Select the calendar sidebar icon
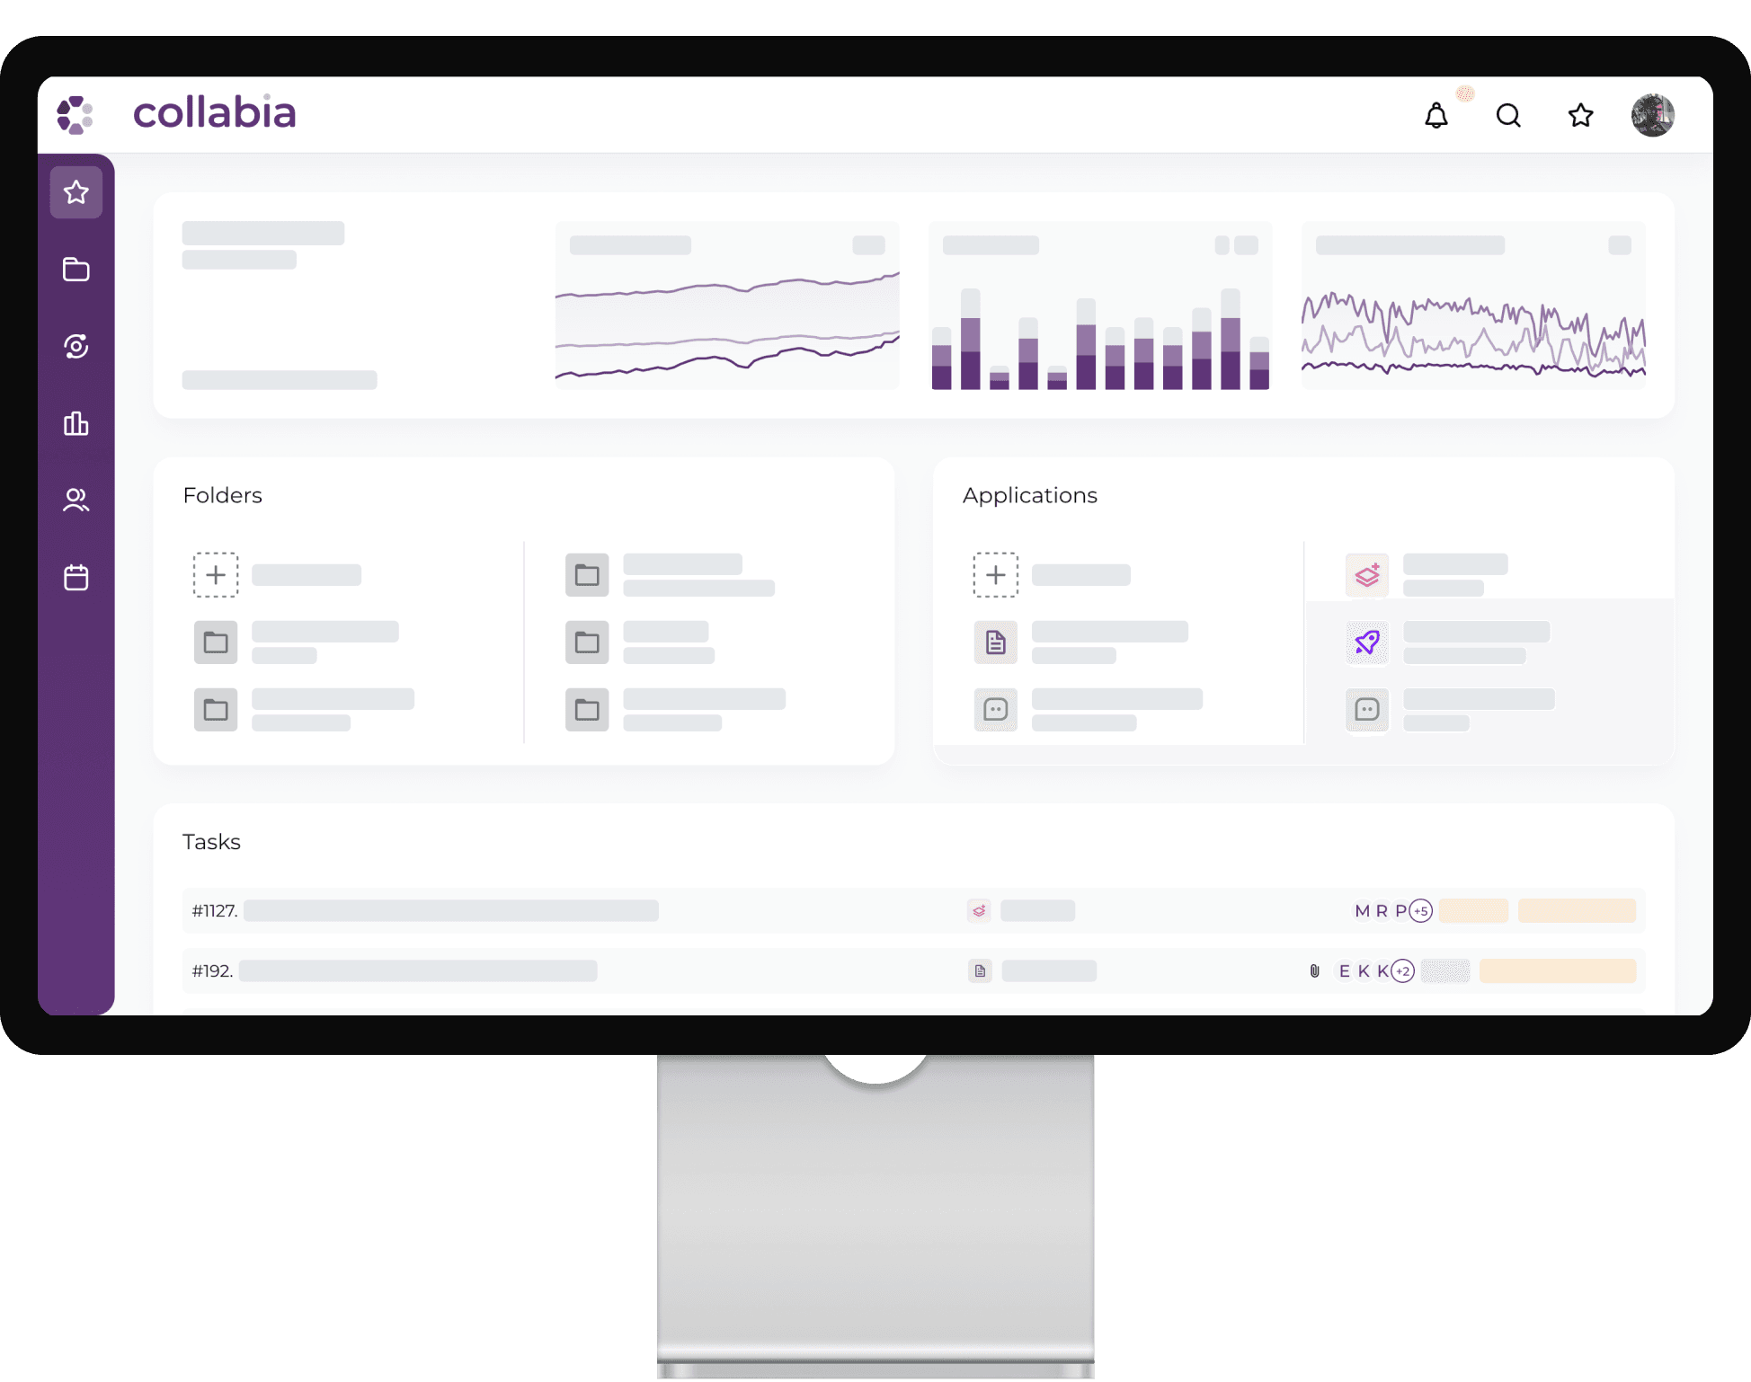Image resolution: width=1751 pixels, height=1382 pixels. point(76,575)
